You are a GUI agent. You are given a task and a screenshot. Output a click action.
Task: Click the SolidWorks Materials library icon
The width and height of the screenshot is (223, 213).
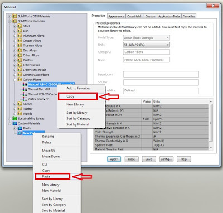14,21
